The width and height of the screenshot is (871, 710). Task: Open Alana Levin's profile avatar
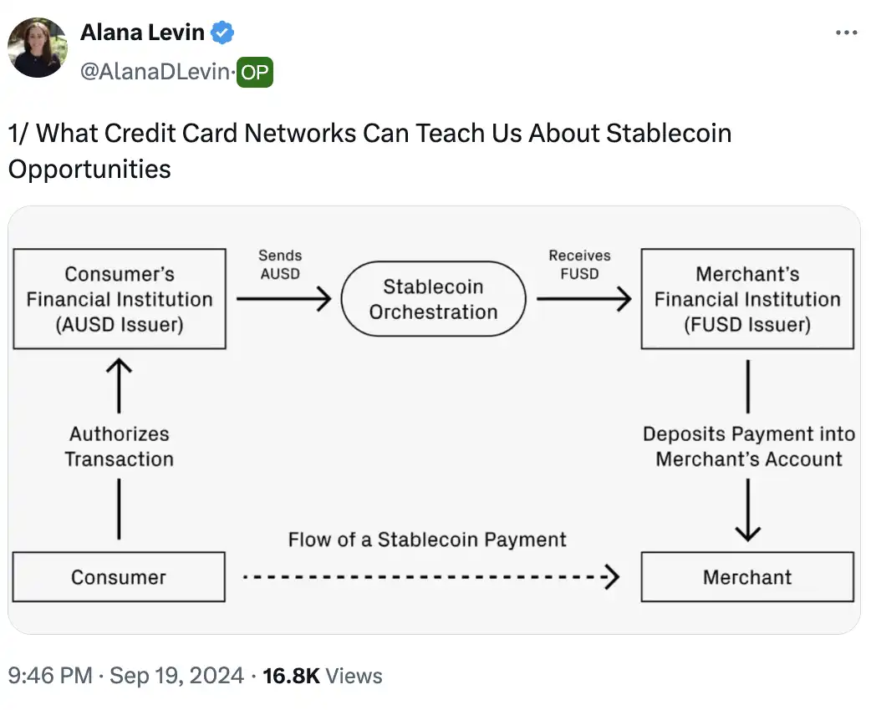click(38, 48)
